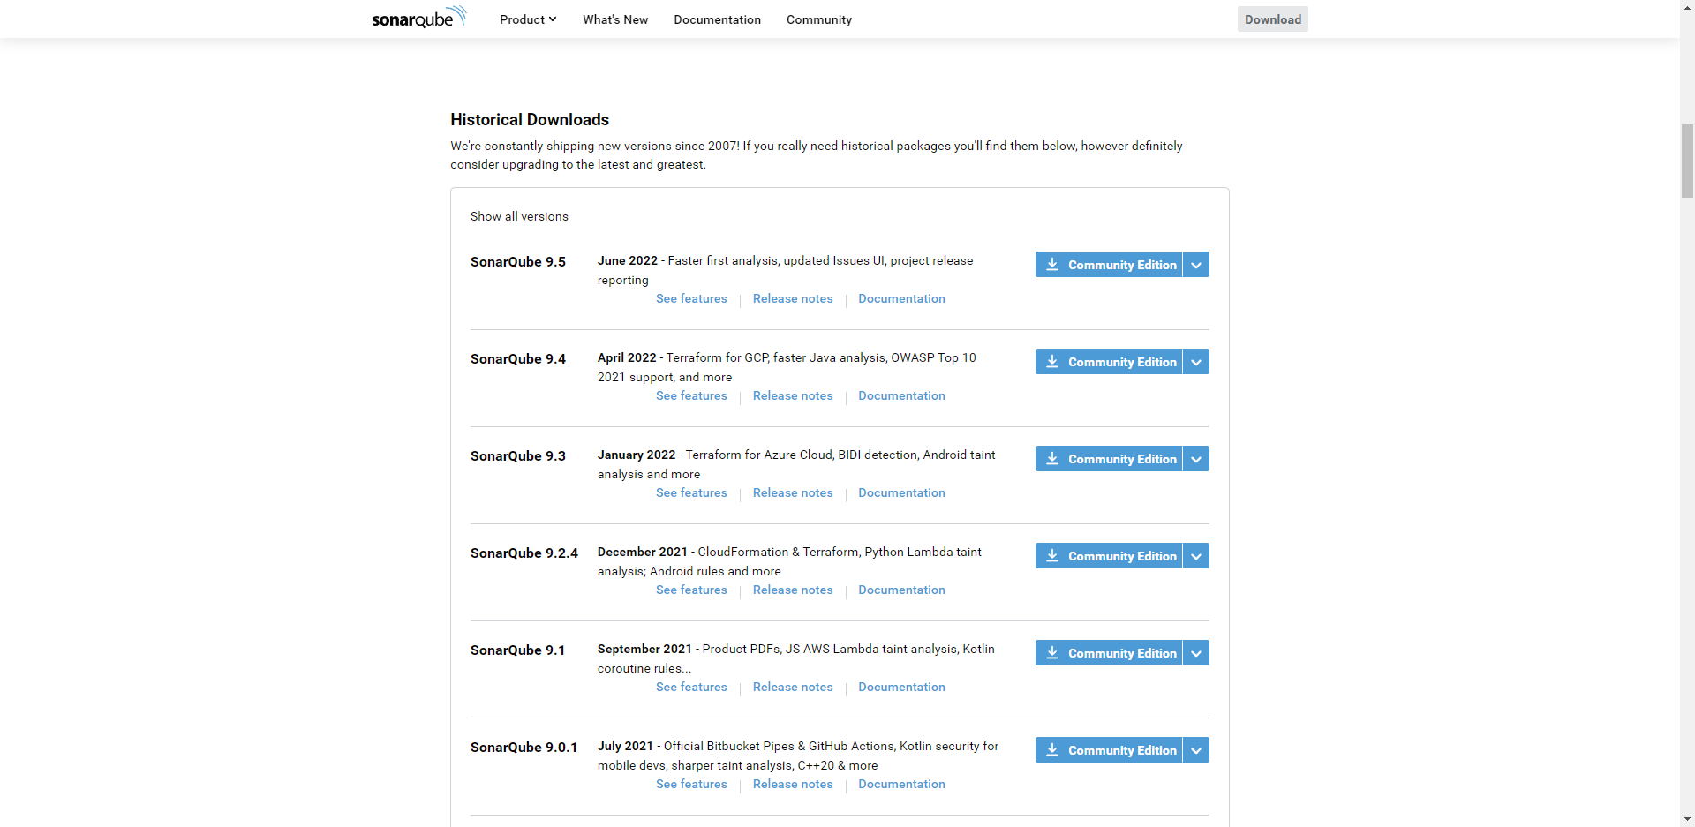Go to Documentation in top navigation

pos(717,19)
